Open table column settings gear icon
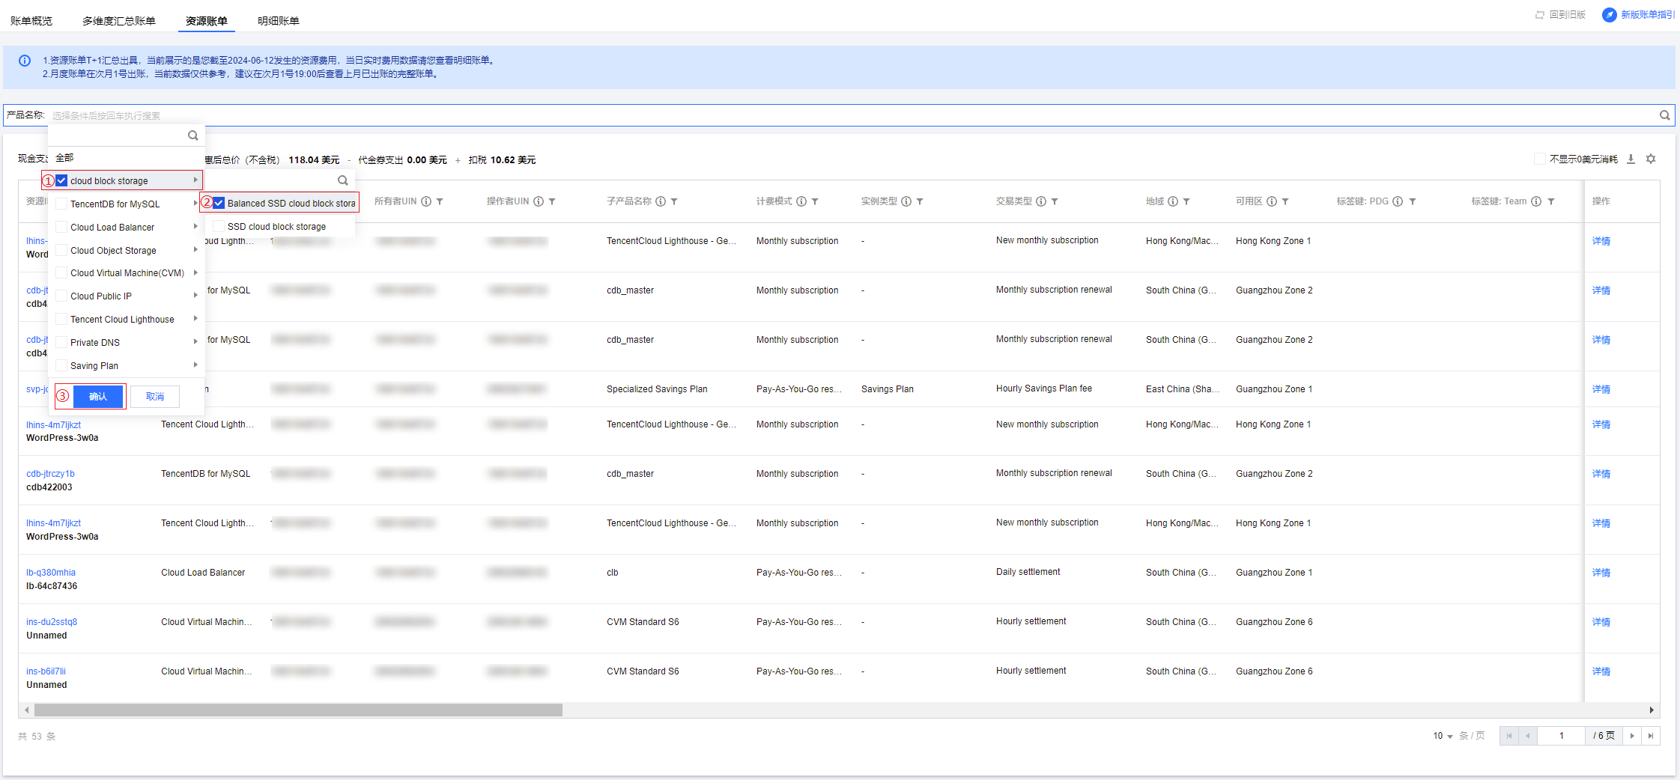Image resolution: width=1680 pixels, height=780 pixels. (x=1651, y=159)
